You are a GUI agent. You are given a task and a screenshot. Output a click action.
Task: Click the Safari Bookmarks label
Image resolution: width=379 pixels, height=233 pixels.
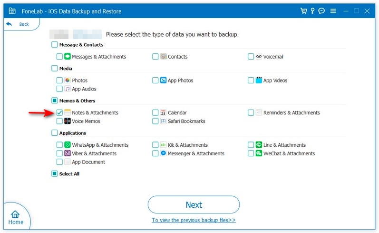186,122
